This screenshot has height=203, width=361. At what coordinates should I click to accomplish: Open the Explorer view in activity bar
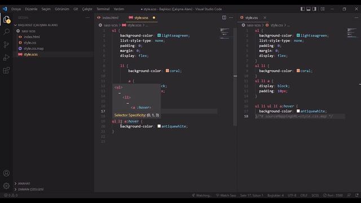point(6,19)
